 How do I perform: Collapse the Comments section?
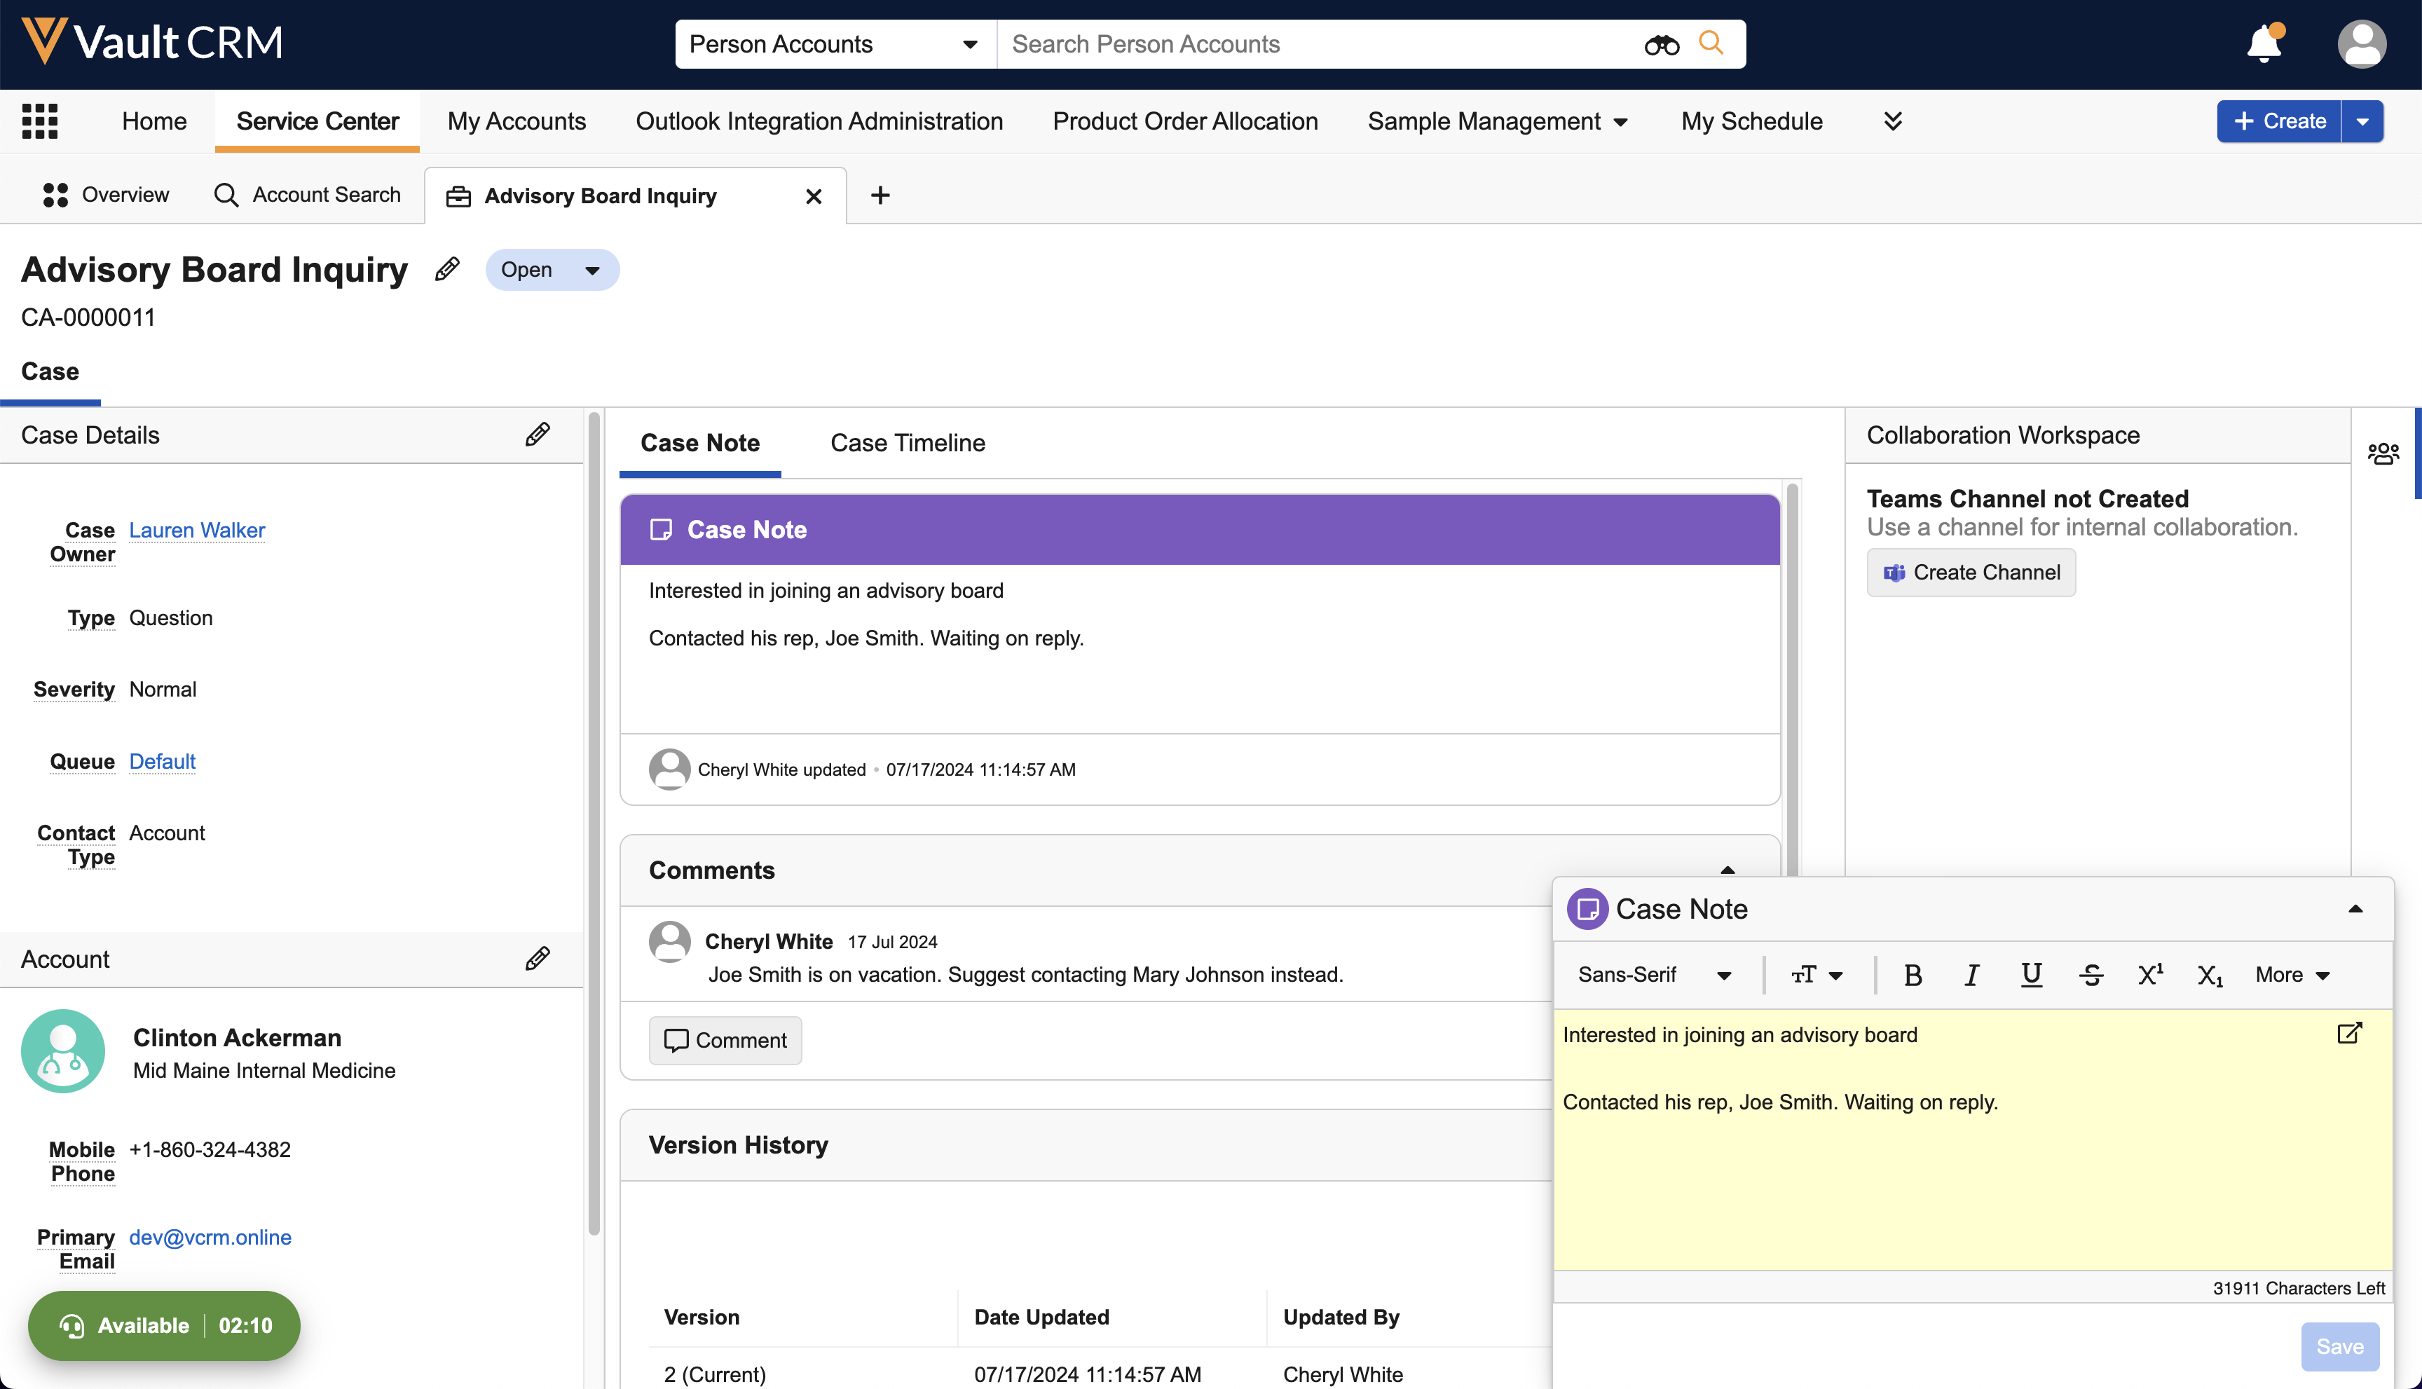1727,870
